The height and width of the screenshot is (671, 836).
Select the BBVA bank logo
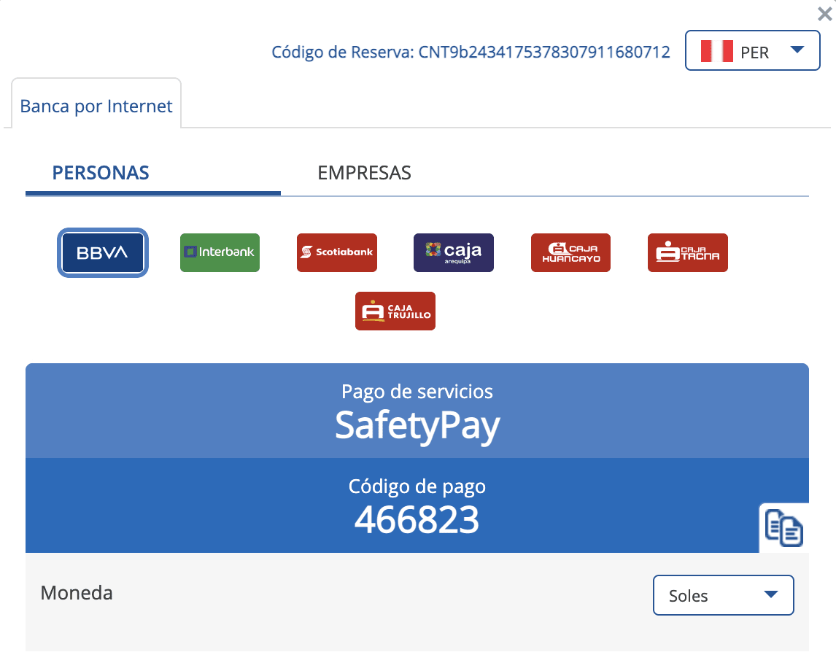(x=102, y=252)
